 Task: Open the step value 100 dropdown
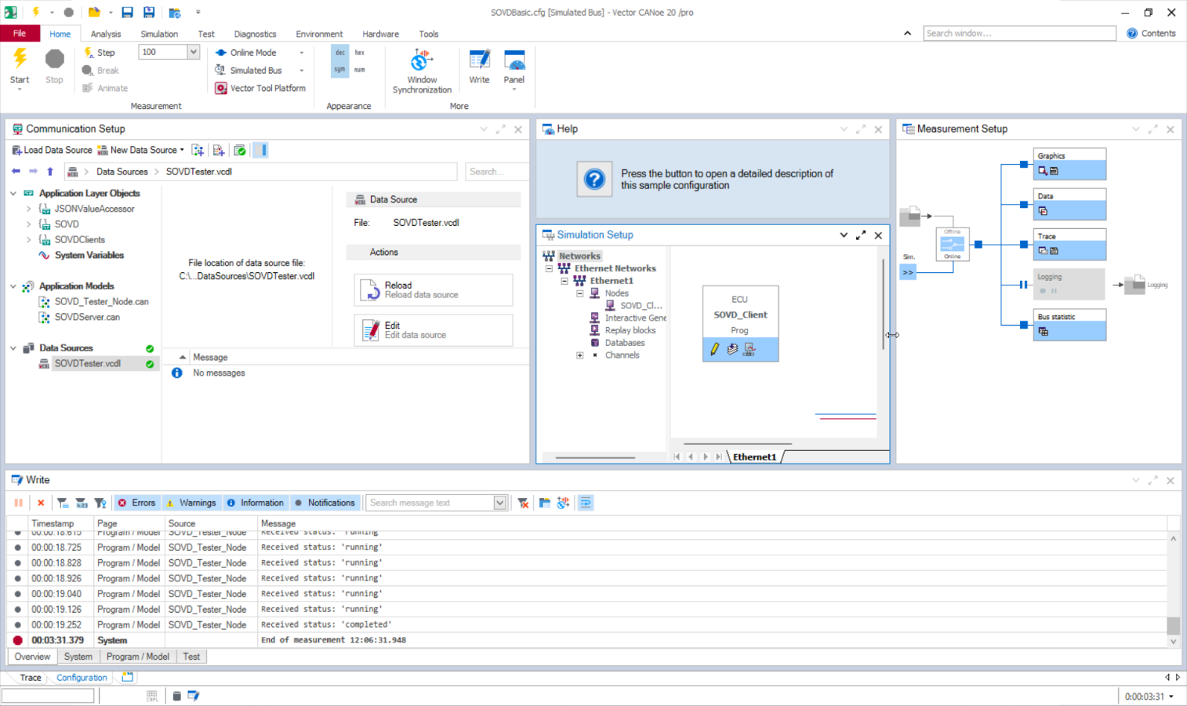[193, 52]
